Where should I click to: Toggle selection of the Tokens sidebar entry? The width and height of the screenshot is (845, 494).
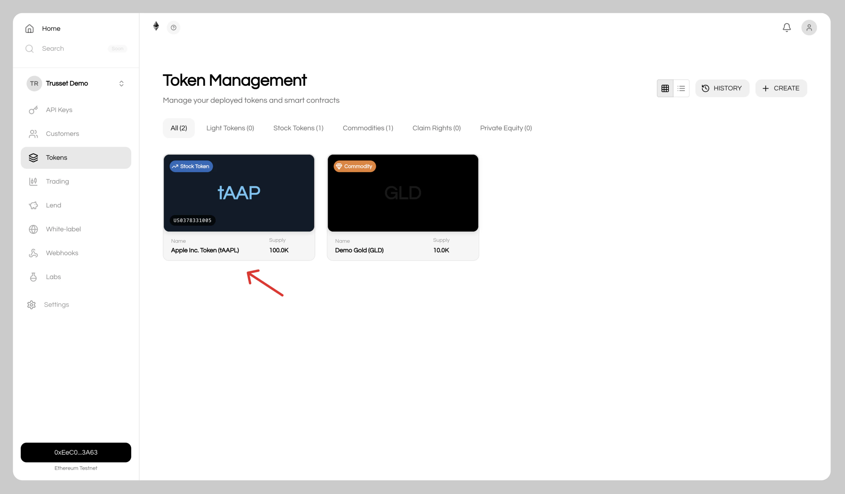click(x=56, y=157)
